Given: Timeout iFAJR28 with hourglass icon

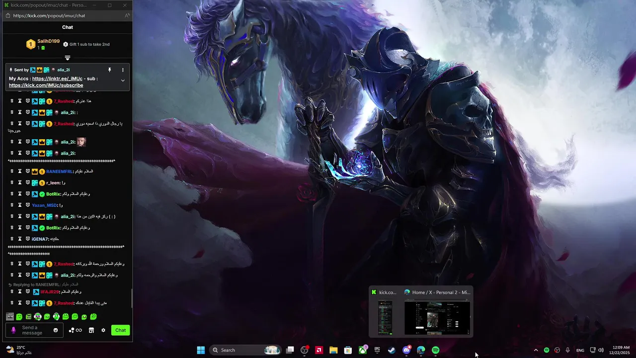Looking at the screenshot, I should pyautogui.click(x=20, y=291).
